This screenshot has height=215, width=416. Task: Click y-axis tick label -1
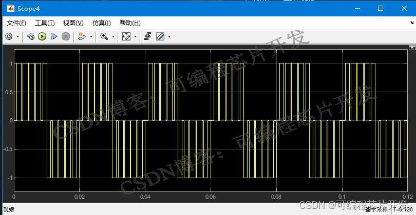[10, 178]
